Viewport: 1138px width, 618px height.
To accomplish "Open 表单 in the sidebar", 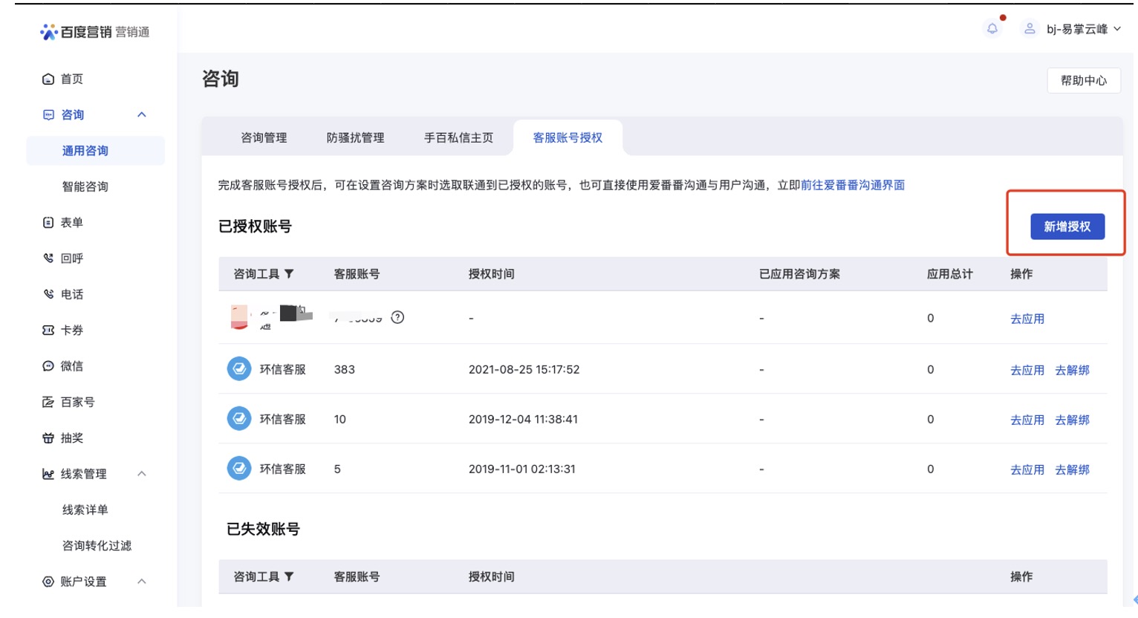I will [71, 222].
